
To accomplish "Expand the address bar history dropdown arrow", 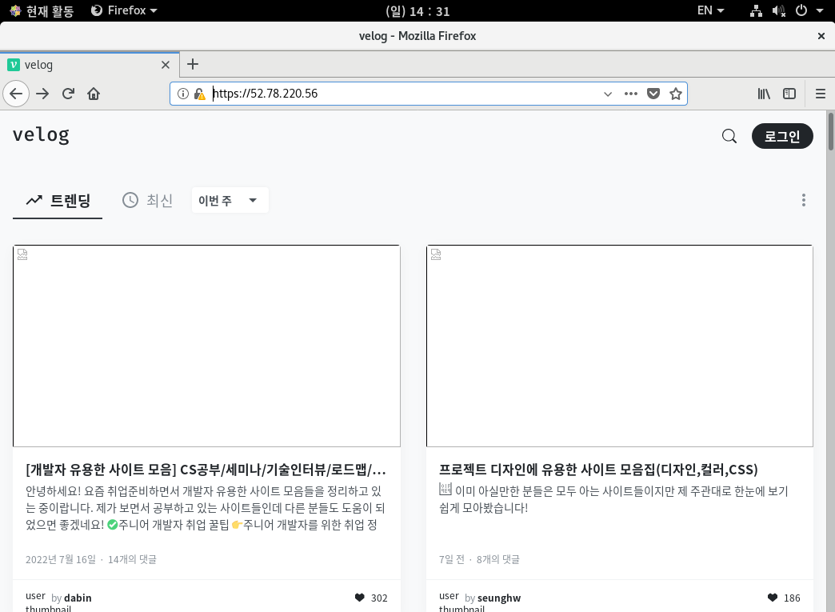I will [608, 94].
